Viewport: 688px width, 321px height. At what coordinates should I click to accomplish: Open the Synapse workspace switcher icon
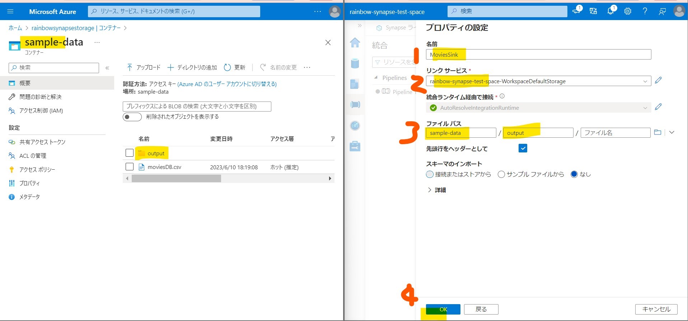tap(593, 11)
